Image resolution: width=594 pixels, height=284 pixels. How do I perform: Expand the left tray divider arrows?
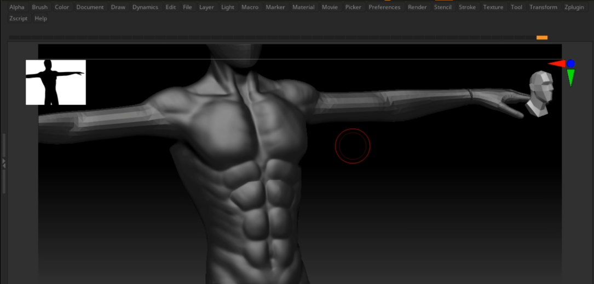4,163
